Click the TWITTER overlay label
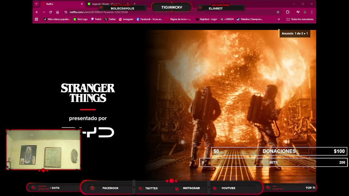The height and width of the screenshot is (196, 349). 151,188
